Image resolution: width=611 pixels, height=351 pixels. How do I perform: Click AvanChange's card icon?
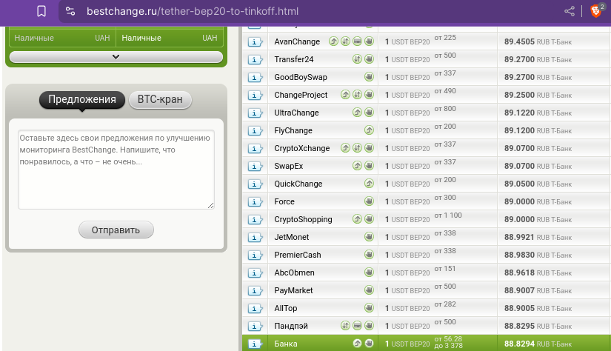(357, 41)
